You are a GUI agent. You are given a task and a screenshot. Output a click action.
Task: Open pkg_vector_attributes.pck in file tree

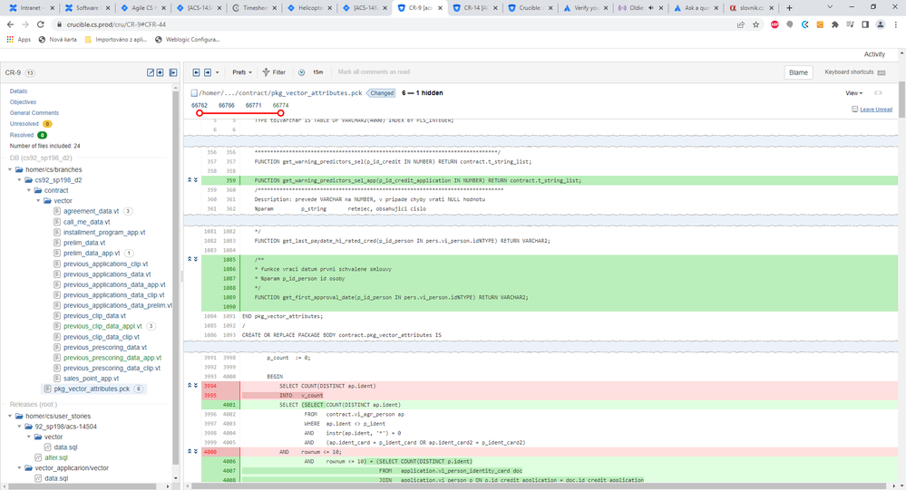(x=92, y=389)
